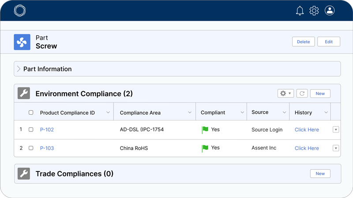The height and width of the screenshot is (198, 353).
Task: Open the P-103 record link
Action: coord(47,148)
